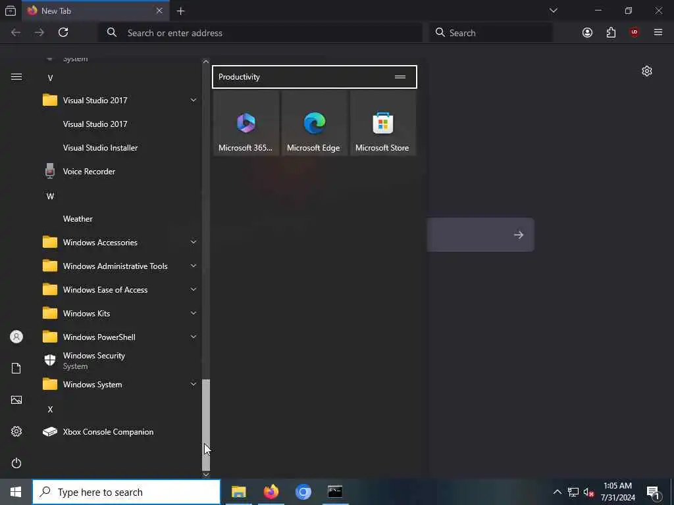Open File Explorer from taskbar

pos(238,492)
